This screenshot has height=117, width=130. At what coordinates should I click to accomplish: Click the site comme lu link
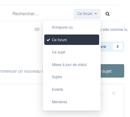click(114, 30)
